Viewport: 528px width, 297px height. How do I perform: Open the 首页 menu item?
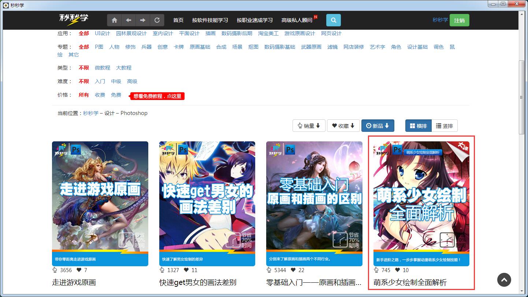tap(178, 20)
